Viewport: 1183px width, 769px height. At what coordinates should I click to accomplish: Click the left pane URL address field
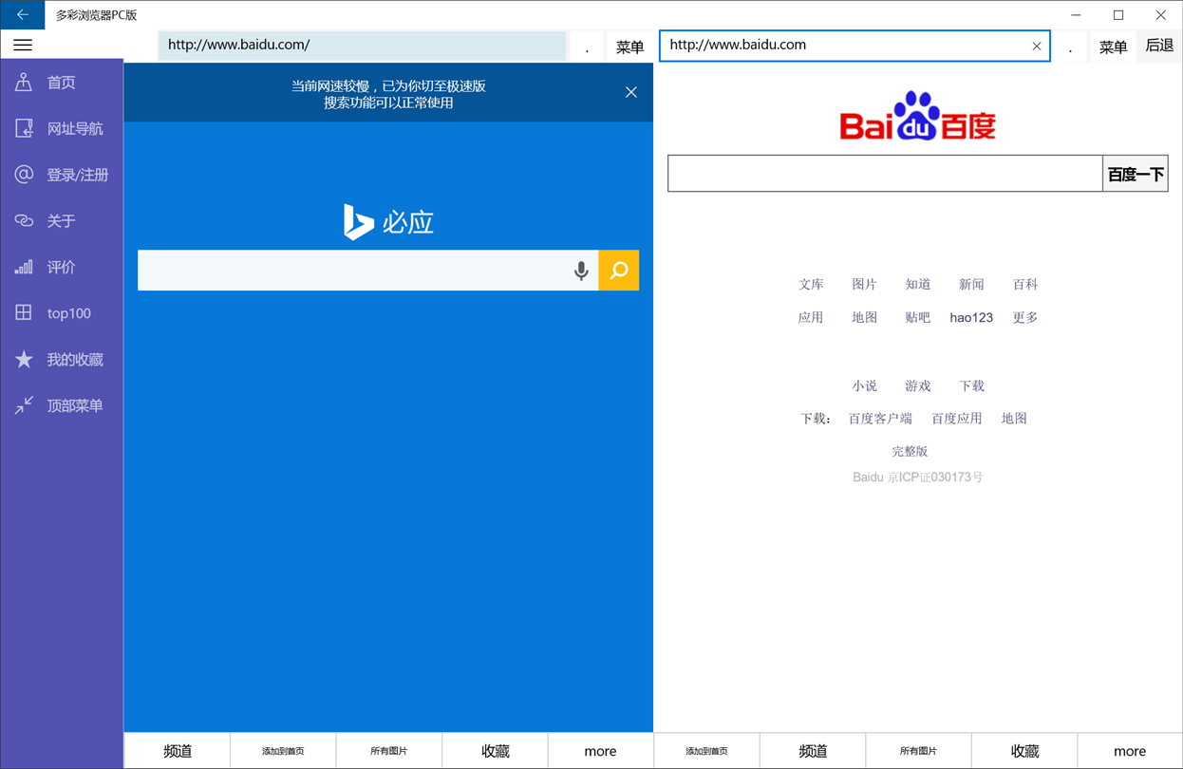[362, 45]
